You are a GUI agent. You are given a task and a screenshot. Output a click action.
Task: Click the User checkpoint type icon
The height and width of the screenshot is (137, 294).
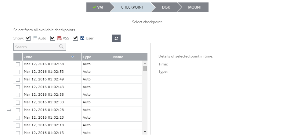tap(82, 38)
